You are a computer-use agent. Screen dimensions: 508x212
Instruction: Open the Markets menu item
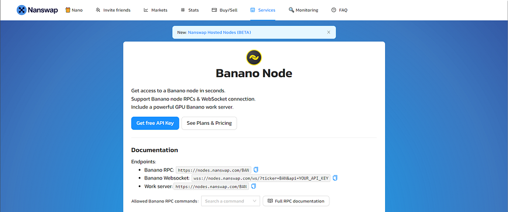(x=155, y=10)
